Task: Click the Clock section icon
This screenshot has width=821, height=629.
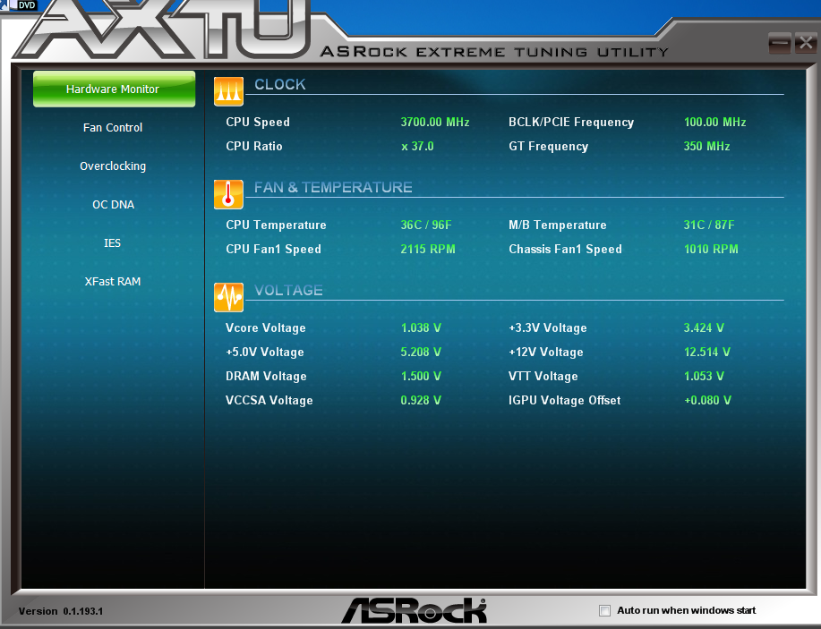Action: coord(228,91)
